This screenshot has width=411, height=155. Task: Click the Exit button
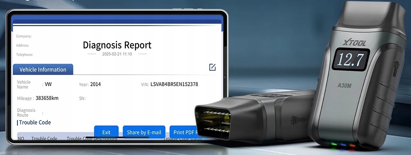(106, 132)
